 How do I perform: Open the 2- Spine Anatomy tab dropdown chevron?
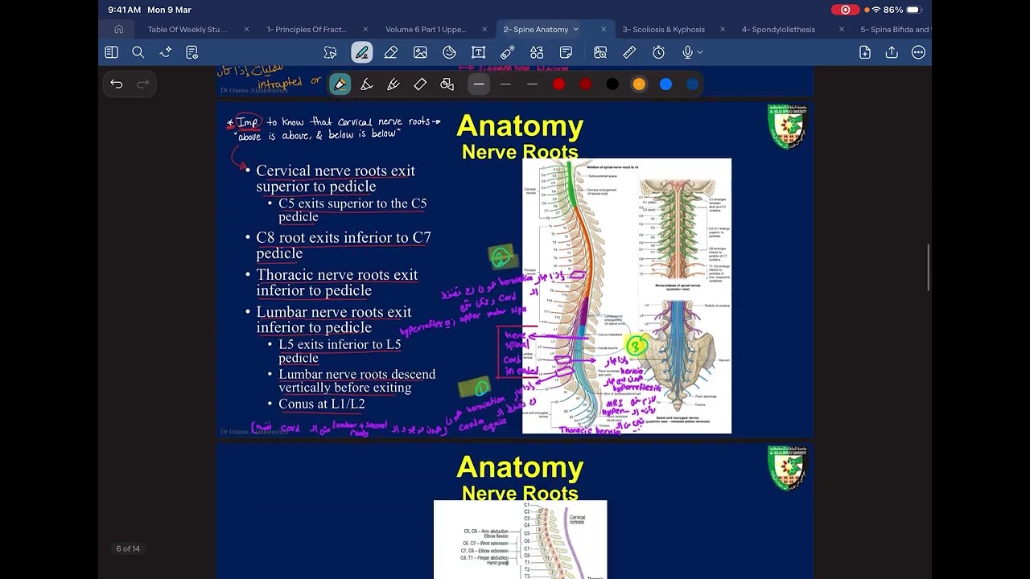point(575,30)
